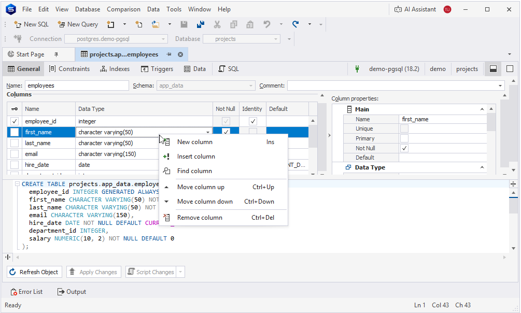Click the Copy icon in toolbar

click(234, 24)
